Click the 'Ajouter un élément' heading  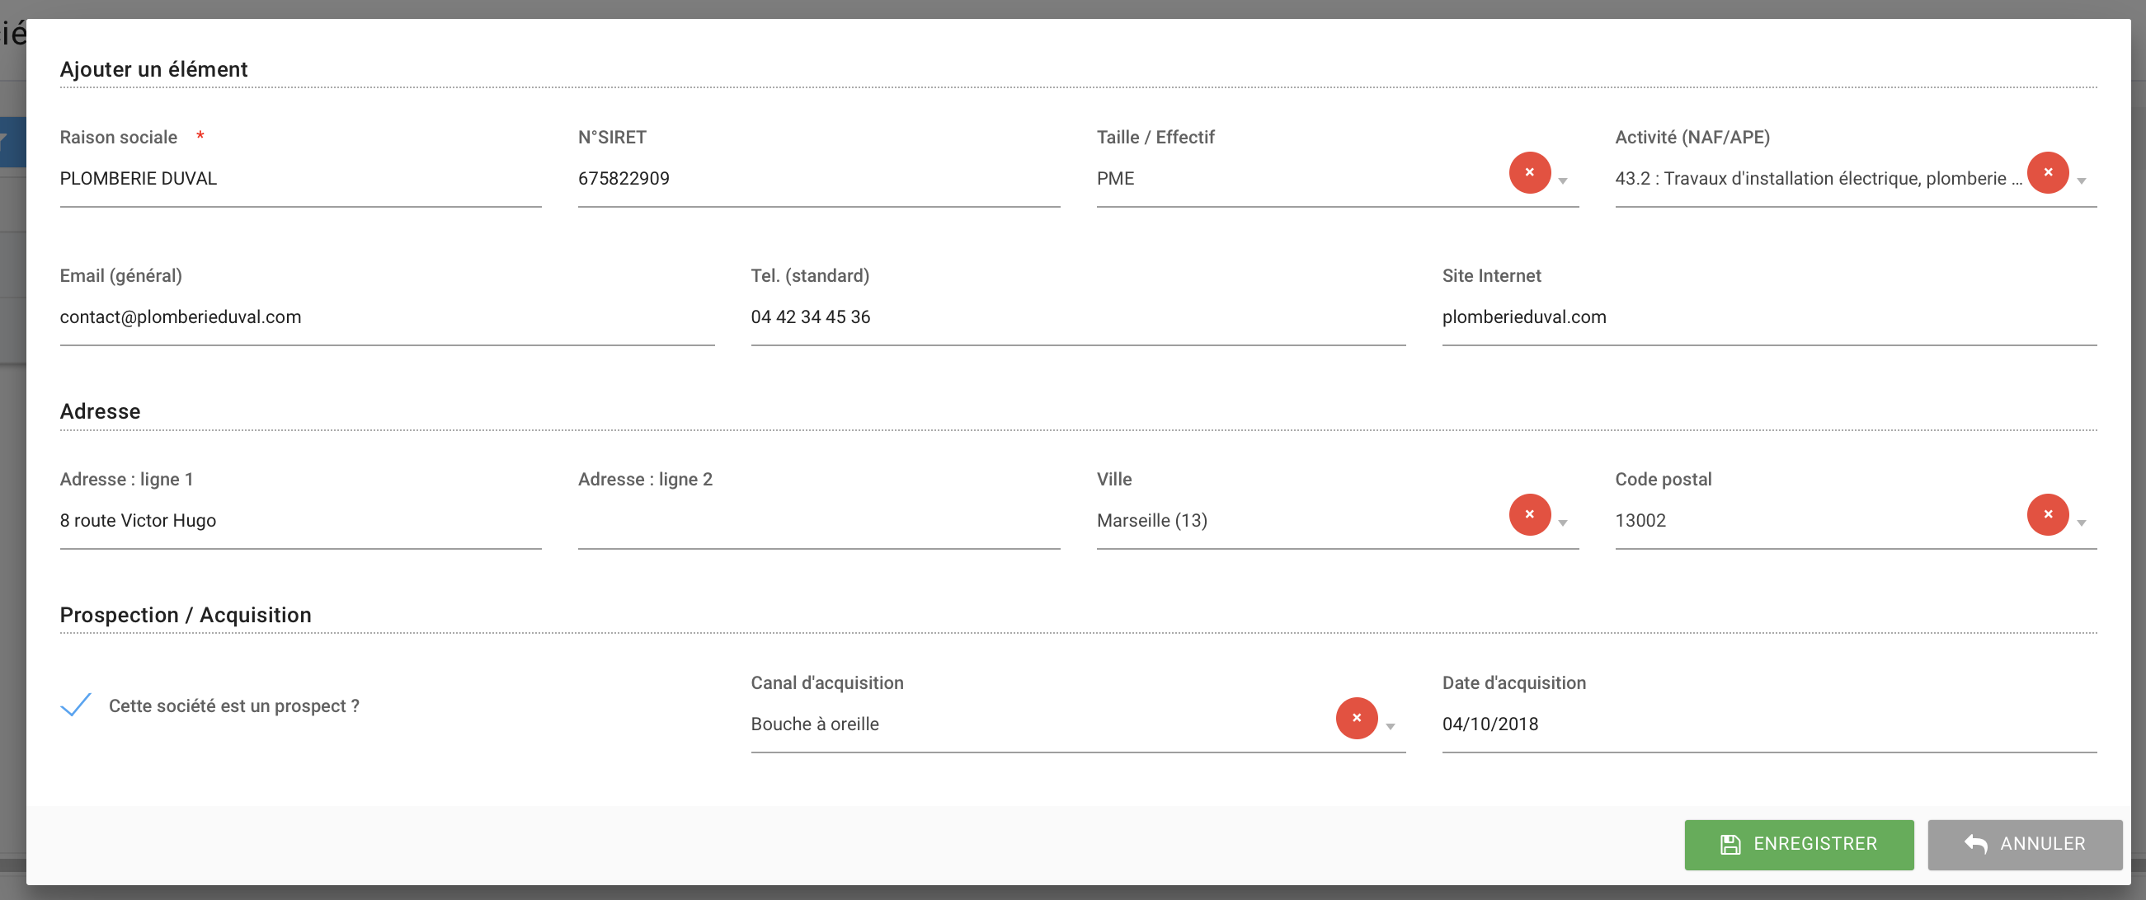[x=153, y=69]
